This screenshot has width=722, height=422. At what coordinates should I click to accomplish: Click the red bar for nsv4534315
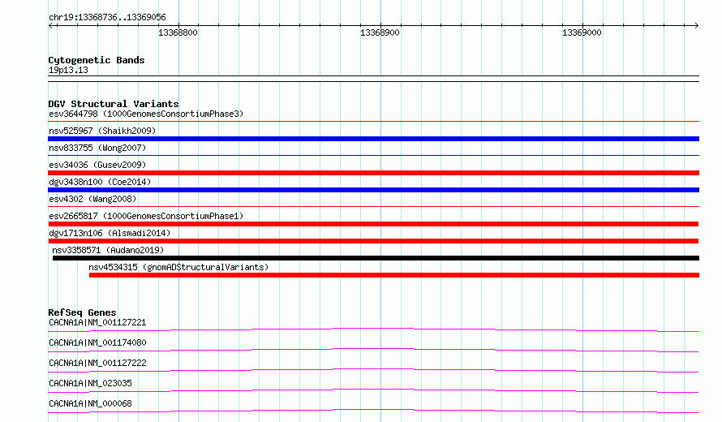[394, 275]
